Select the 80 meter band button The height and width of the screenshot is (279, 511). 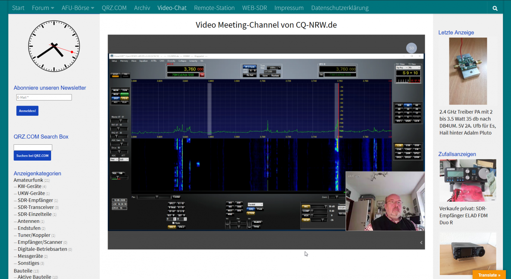pyautogui.click(x=408, y=105)
